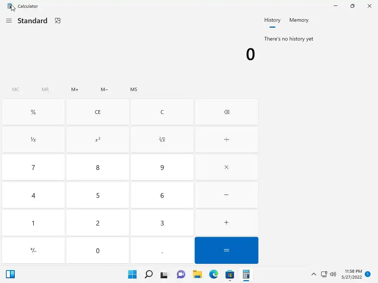Click the percent key
The height and width of the screenshot is (283, 378).
(33, 112)
